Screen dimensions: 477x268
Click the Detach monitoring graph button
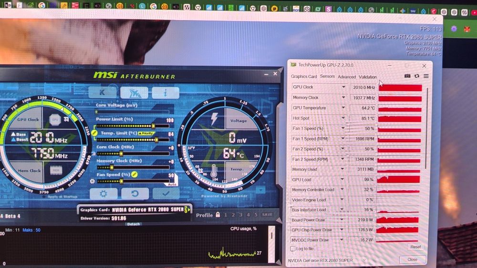tap(134, 224)
